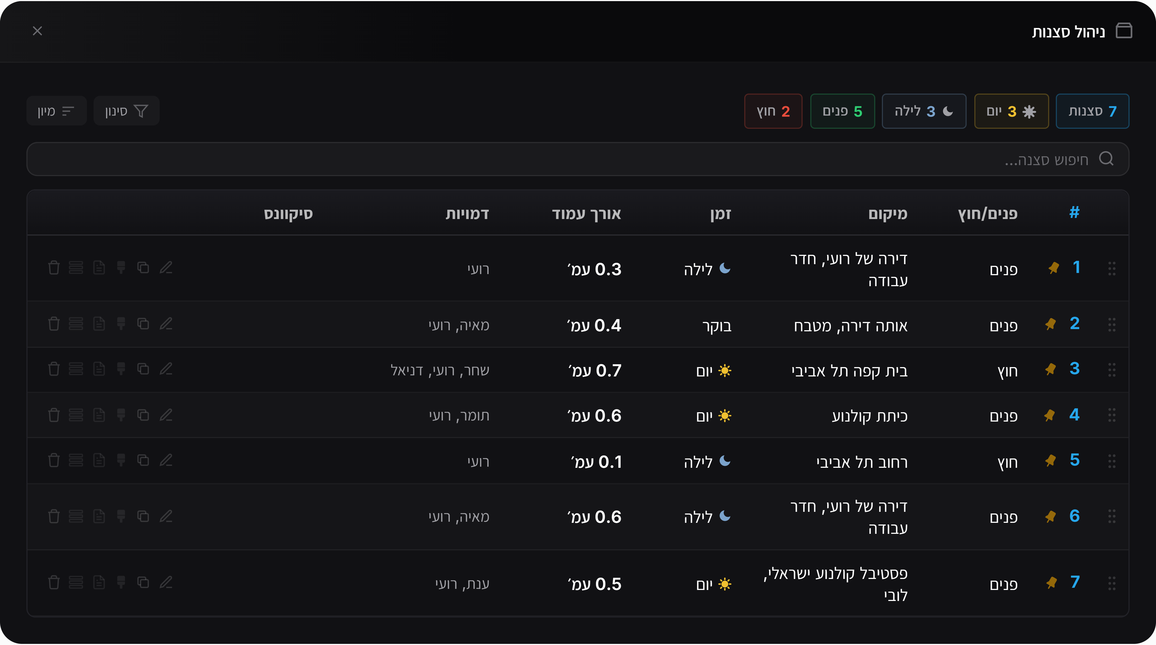Grab the drag handle of scene 1

tap(1112, 268)
